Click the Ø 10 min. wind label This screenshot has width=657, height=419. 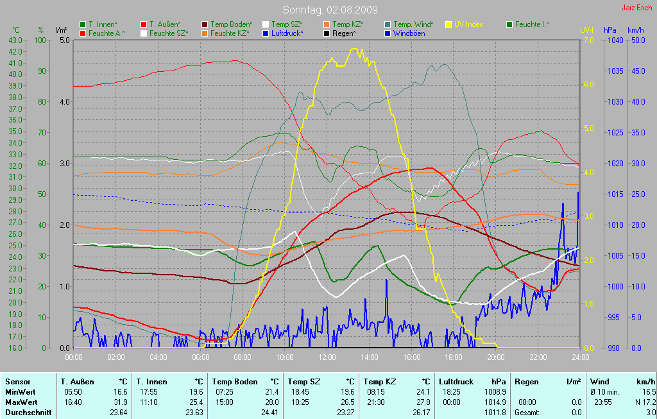coord(604,392)
